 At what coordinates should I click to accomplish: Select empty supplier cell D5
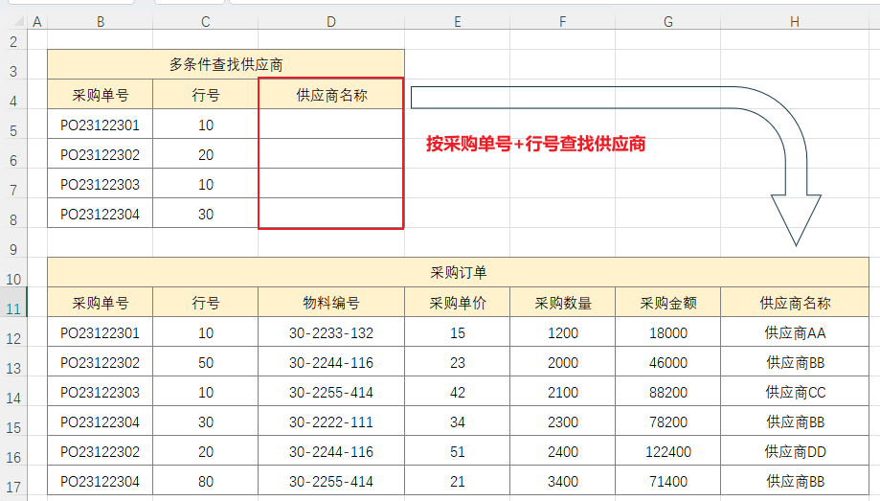[x=331, y=125]
